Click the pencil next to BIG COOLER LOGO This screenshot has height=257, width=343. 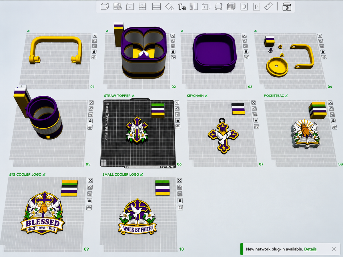coord(44,174)
